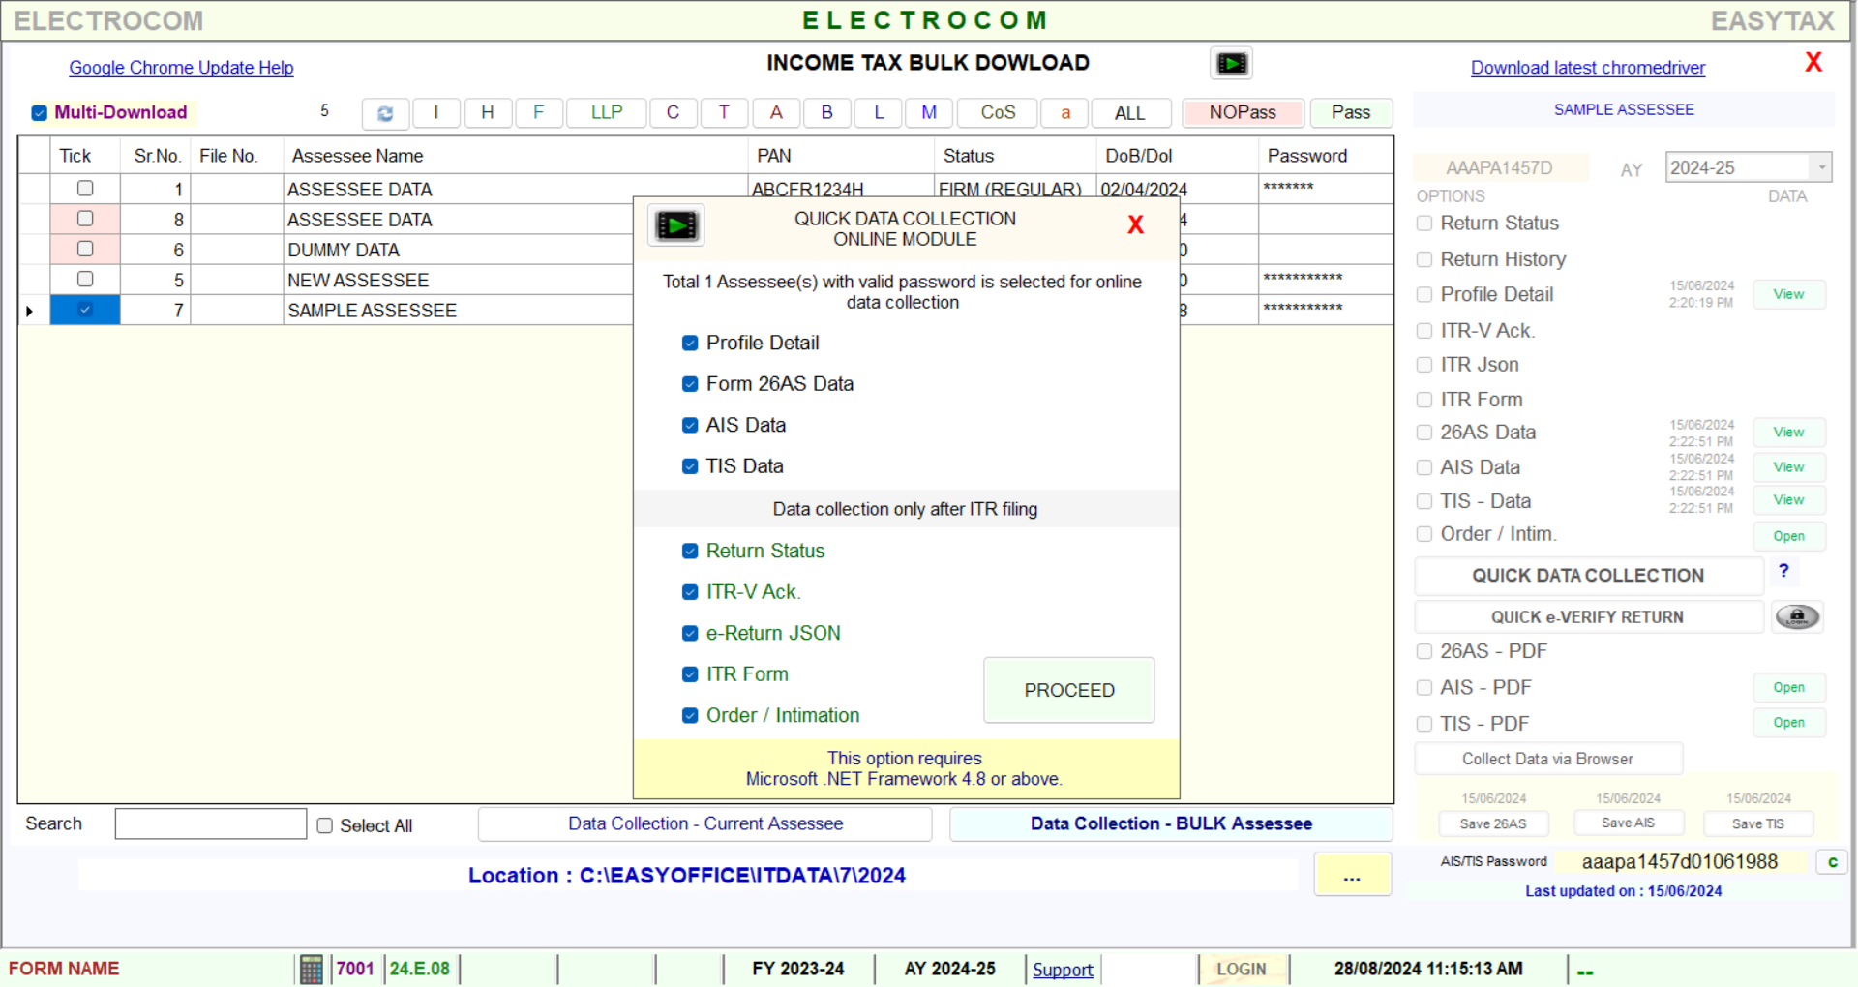Open the calculator icon in the status bar
Image resolution: width=1858 pixels, height=987 pixels.
click(311, 969)
